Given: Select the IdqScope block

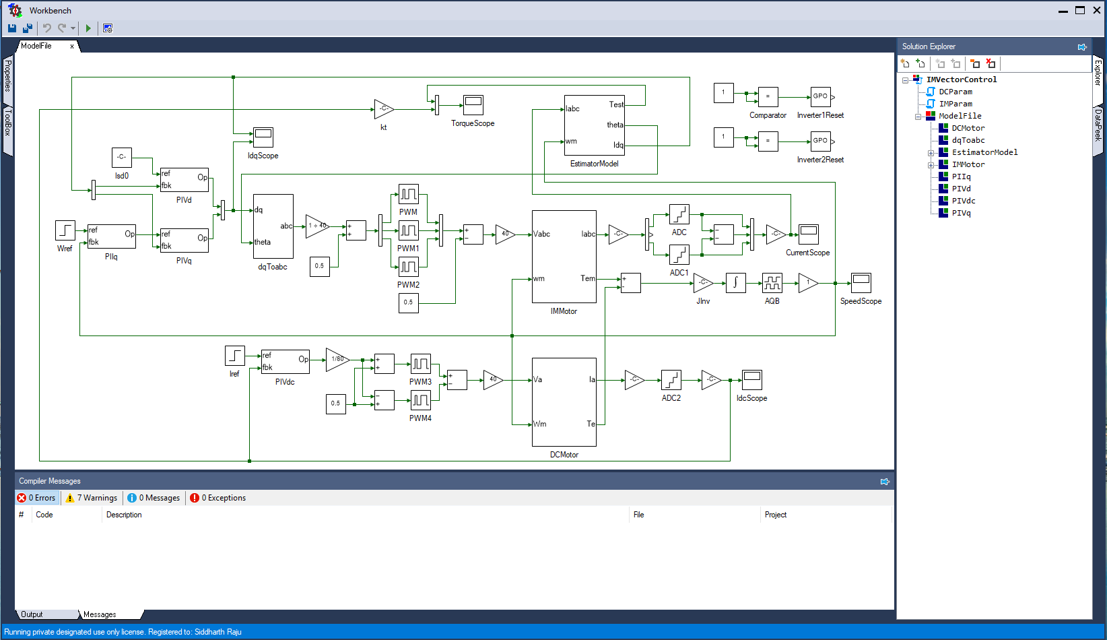Looking at the screenshot, I should click(x=263, y=137).
